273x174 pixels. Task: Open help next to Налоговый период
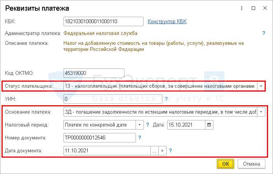pyautogui.click(x=148, y=125)
